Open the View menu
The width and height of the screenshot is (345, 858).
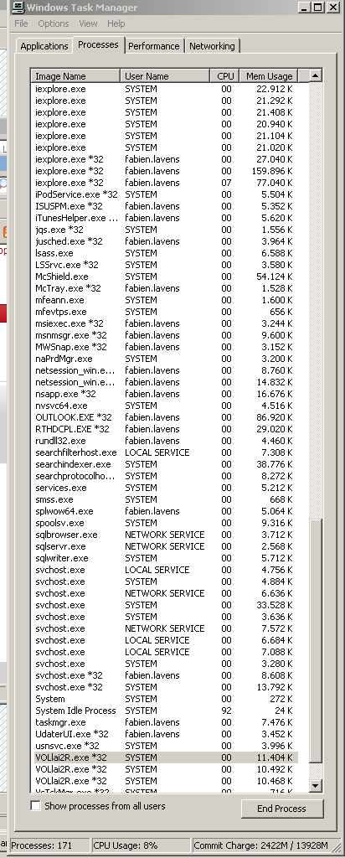88,23
